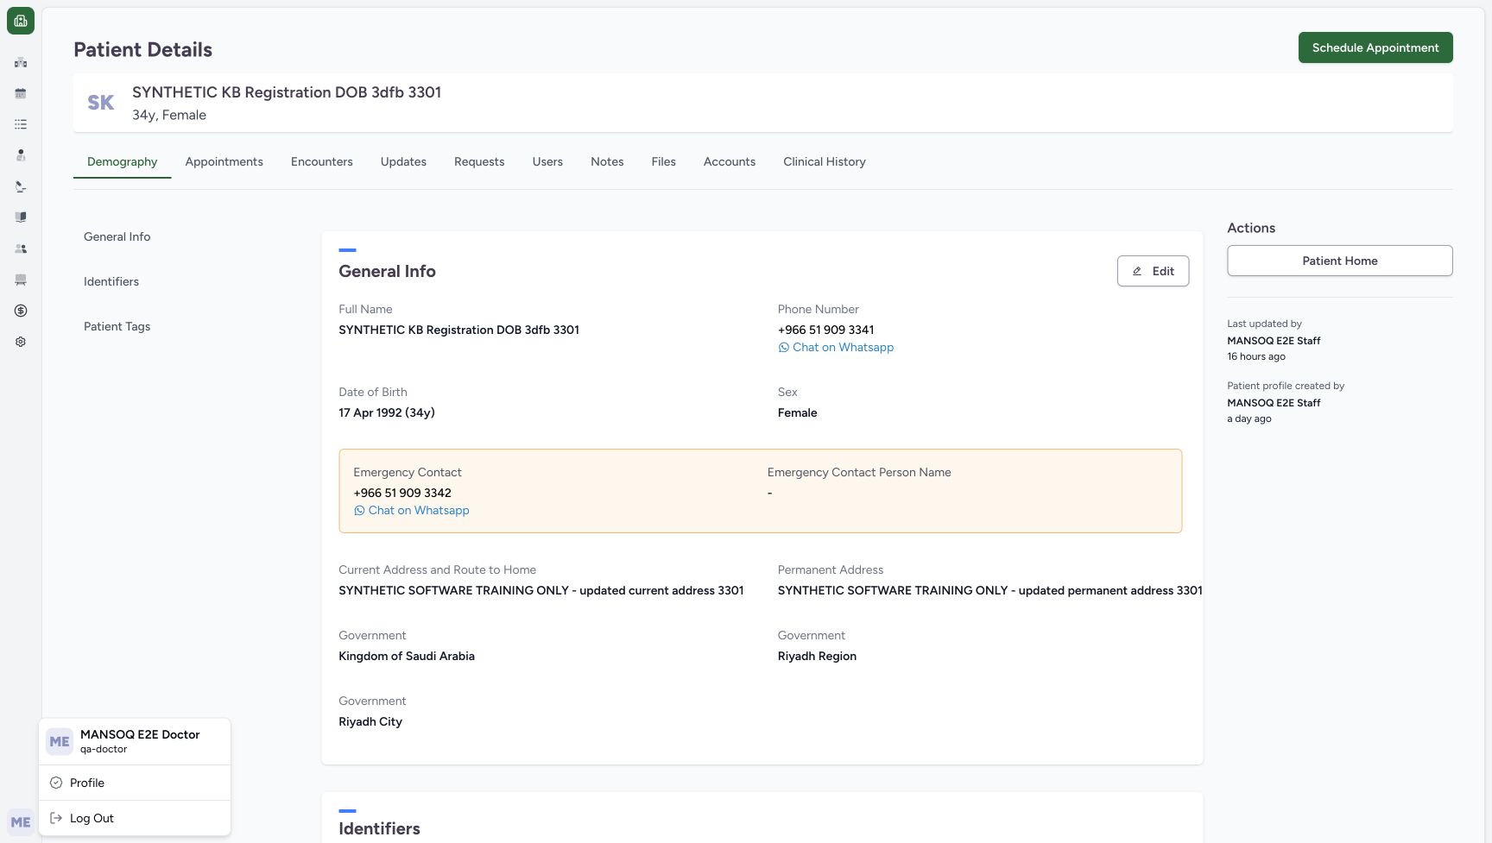1492x843 pixels.
Task: Click the Actions panel heading
Action: [1251, 228]
